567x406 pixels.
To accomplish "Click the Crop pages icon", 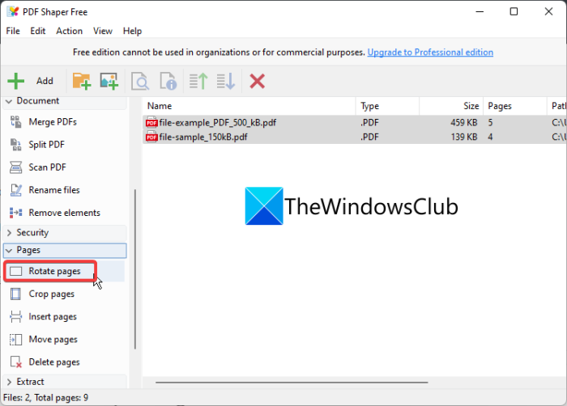I will [x=15, y=294].
